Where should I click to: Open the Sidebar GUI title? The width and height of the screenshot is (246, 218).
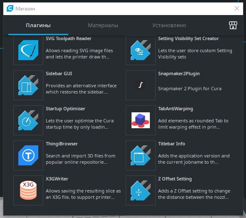pos(59,74)
